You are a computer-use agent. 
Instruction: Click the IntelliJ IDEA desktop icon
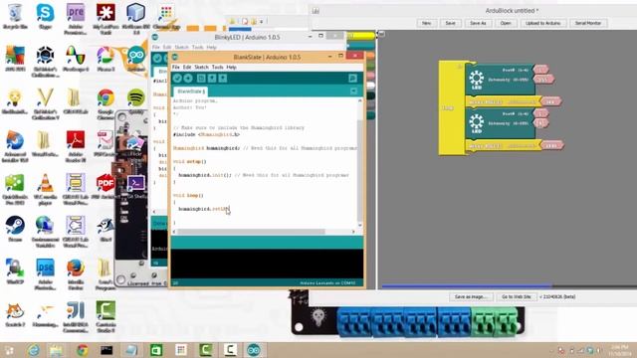(x=76, y=316)
